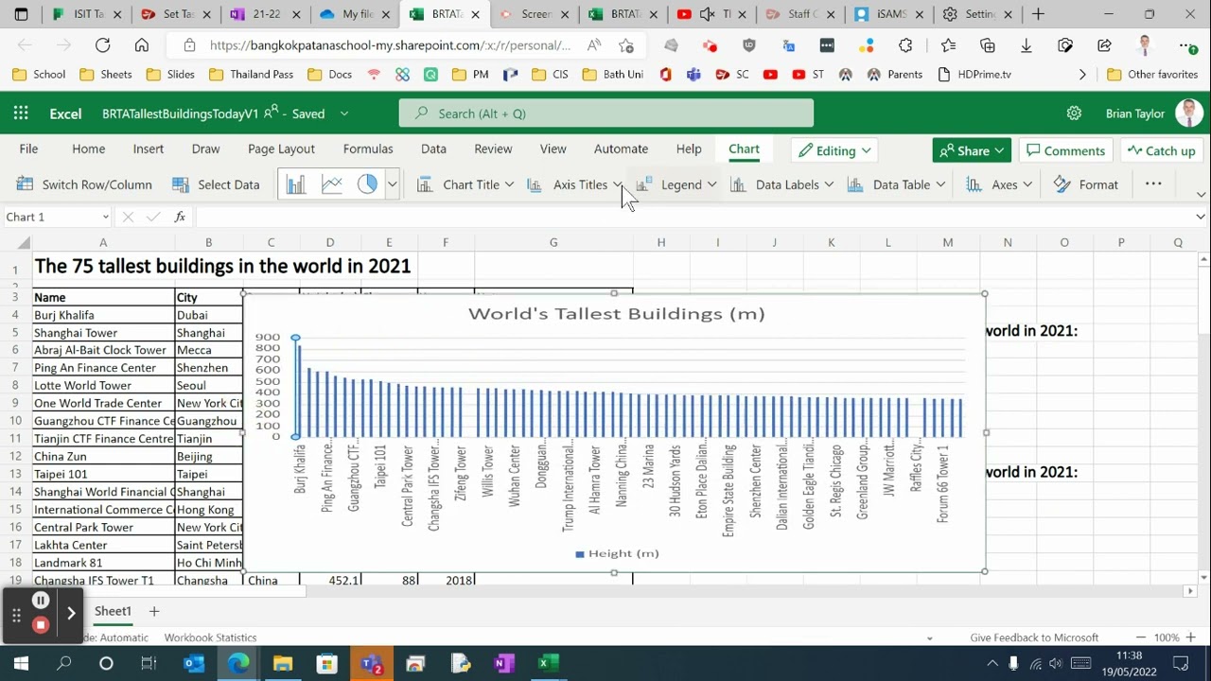Click Select Data in the Chart ribbon
Viewport: 1211px width, 681px height.
[x=216, y=184]
